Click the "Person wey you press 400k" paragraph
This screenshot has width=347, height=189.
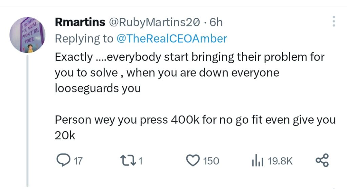[195, 120]
